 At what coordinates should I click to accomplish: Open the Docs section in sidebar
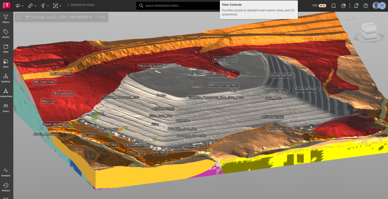point(6,63)
